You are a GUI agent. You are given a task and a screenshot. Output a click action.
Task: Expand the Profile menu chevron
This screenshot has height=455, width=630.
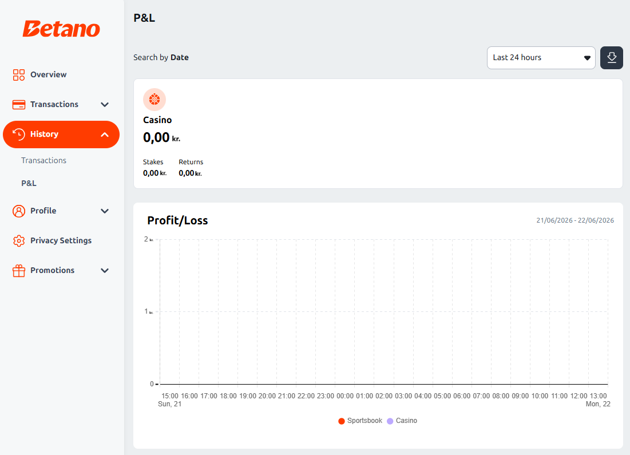point(105,211)
